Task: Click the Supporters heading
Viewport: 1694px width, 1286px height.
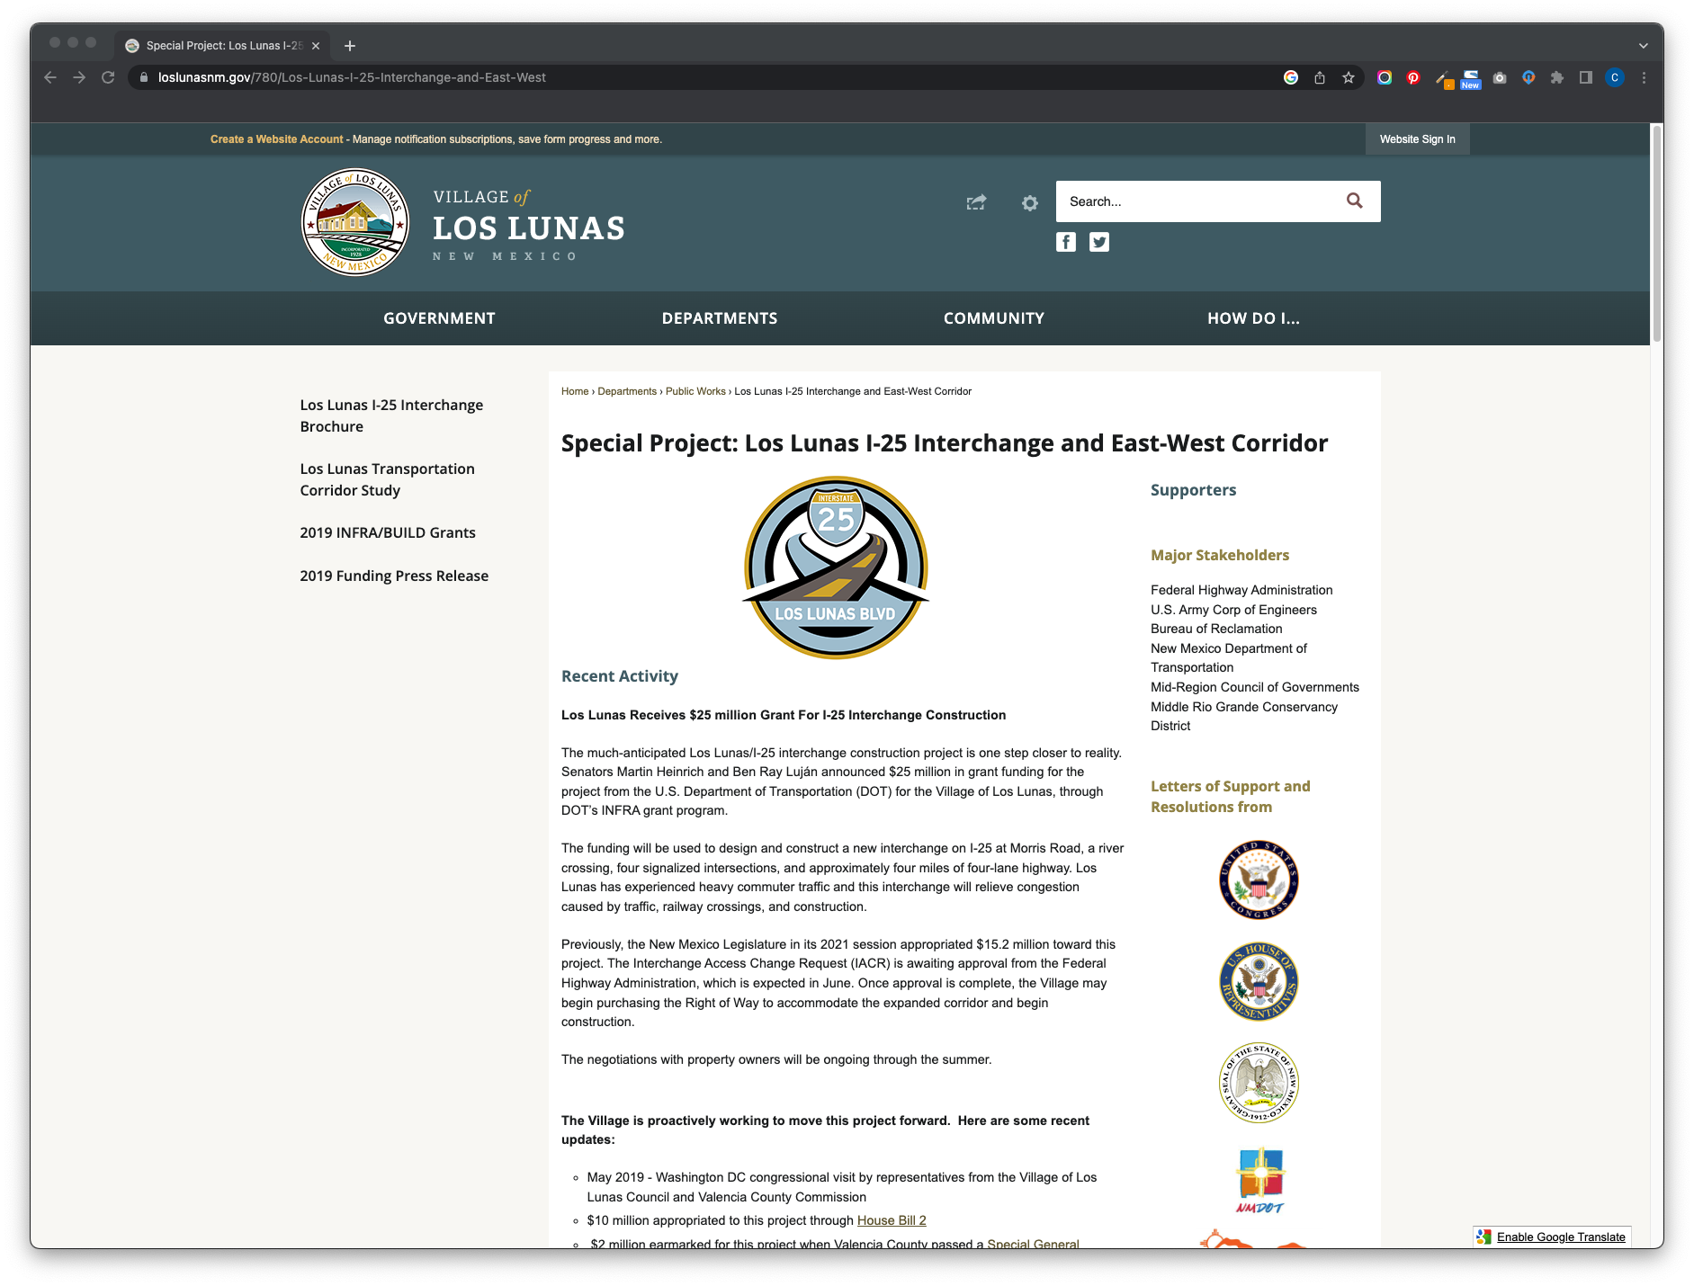Action: (x=1193, y=490)
